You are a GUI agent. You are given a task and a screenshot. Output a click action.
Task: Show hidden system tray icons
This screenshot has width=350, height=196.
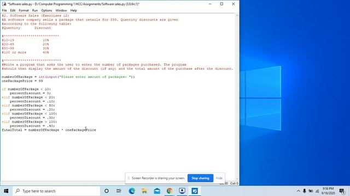[x=298, y=191]
